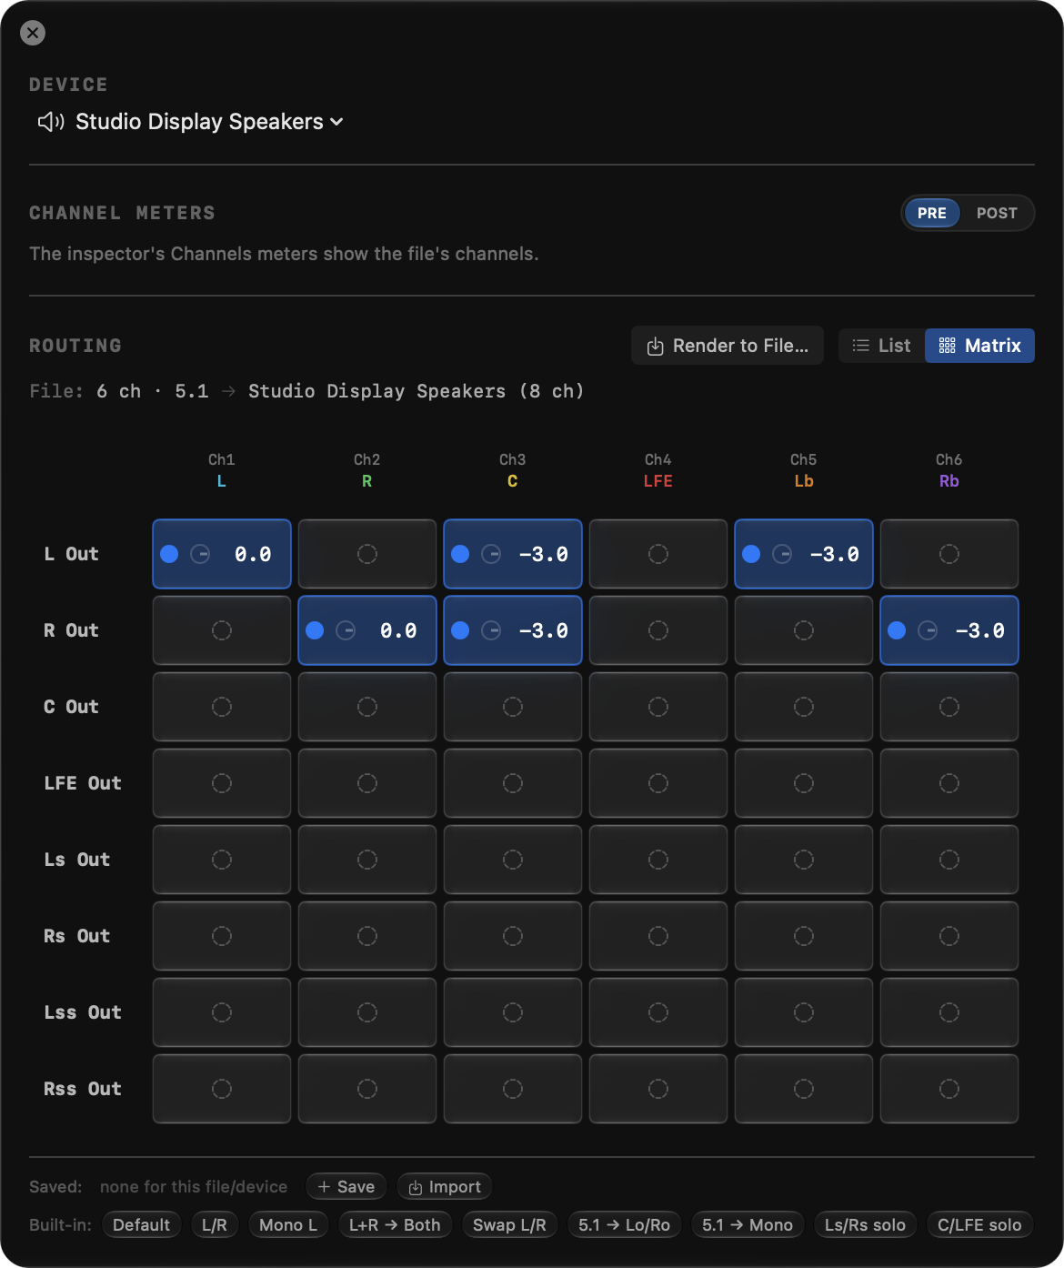The width and height of the screenshot is (1064, 1268).
Task: Select the 5.1 → Mono preset
Action: point(748,1225)
